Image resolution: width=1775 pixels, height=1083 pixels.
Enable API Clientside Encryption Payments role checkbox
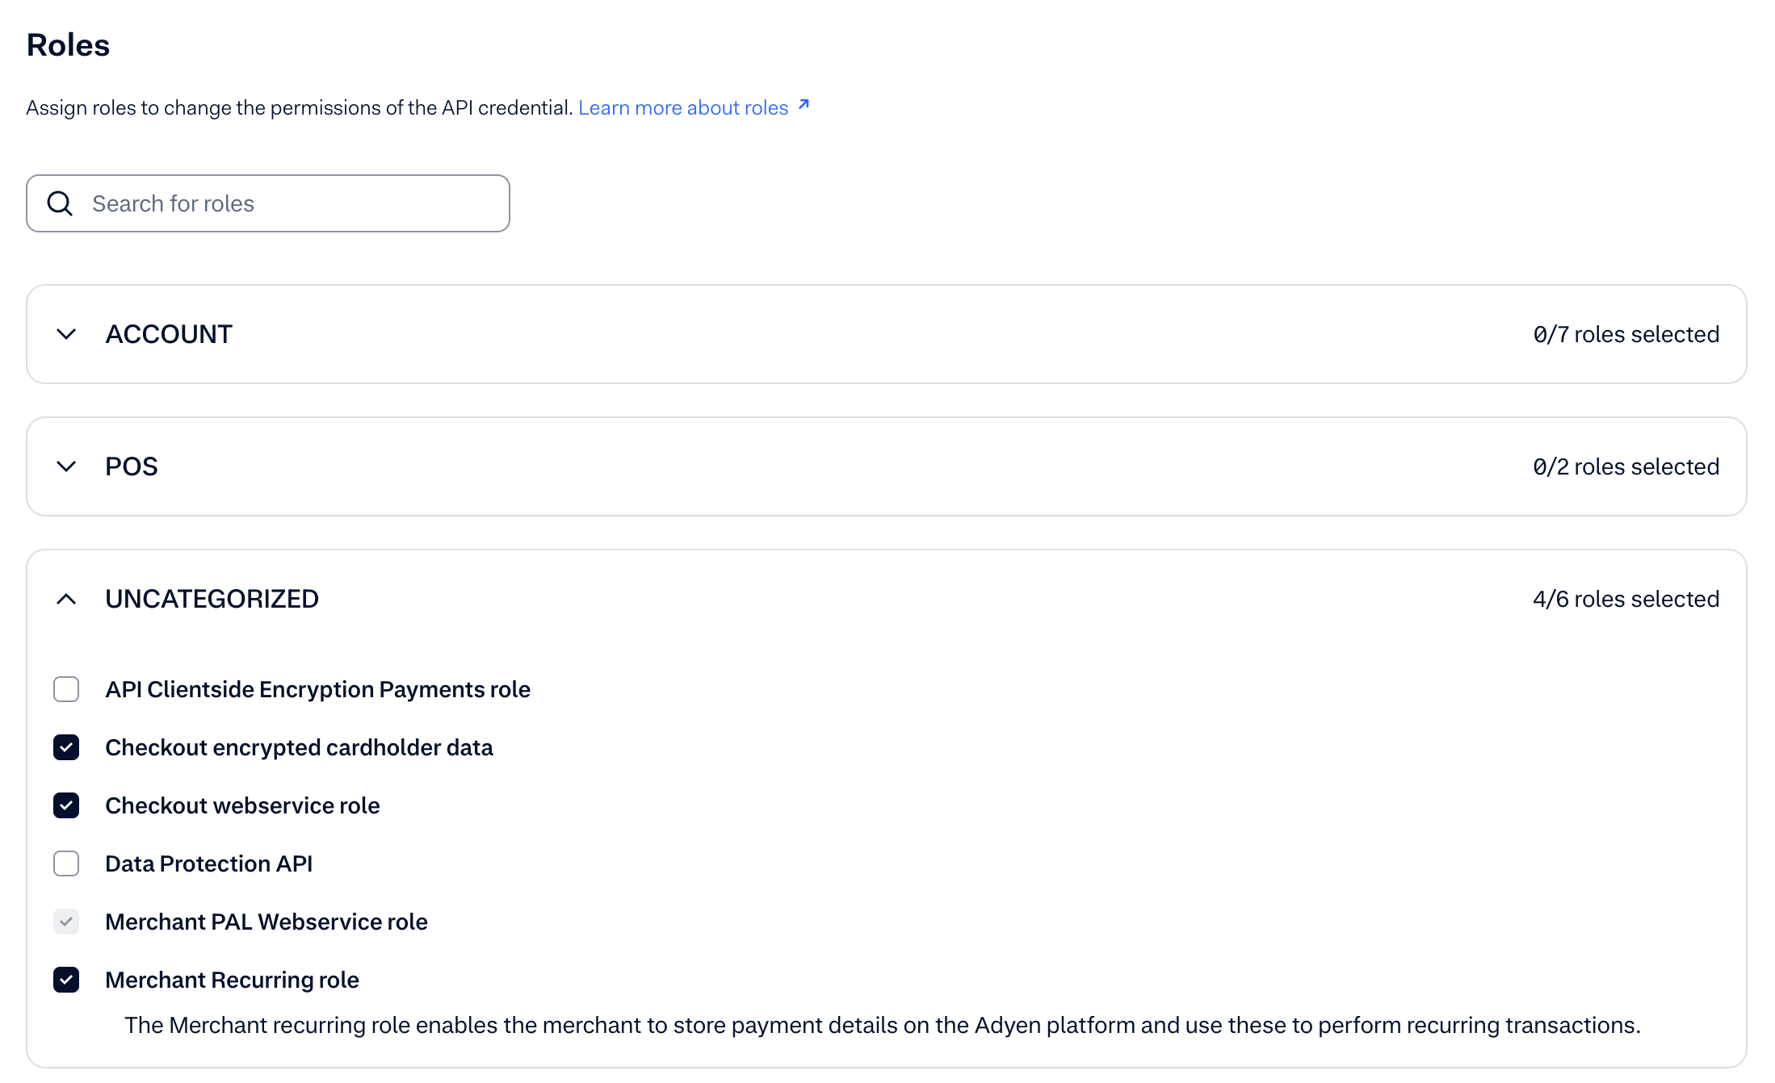(66, 689)
